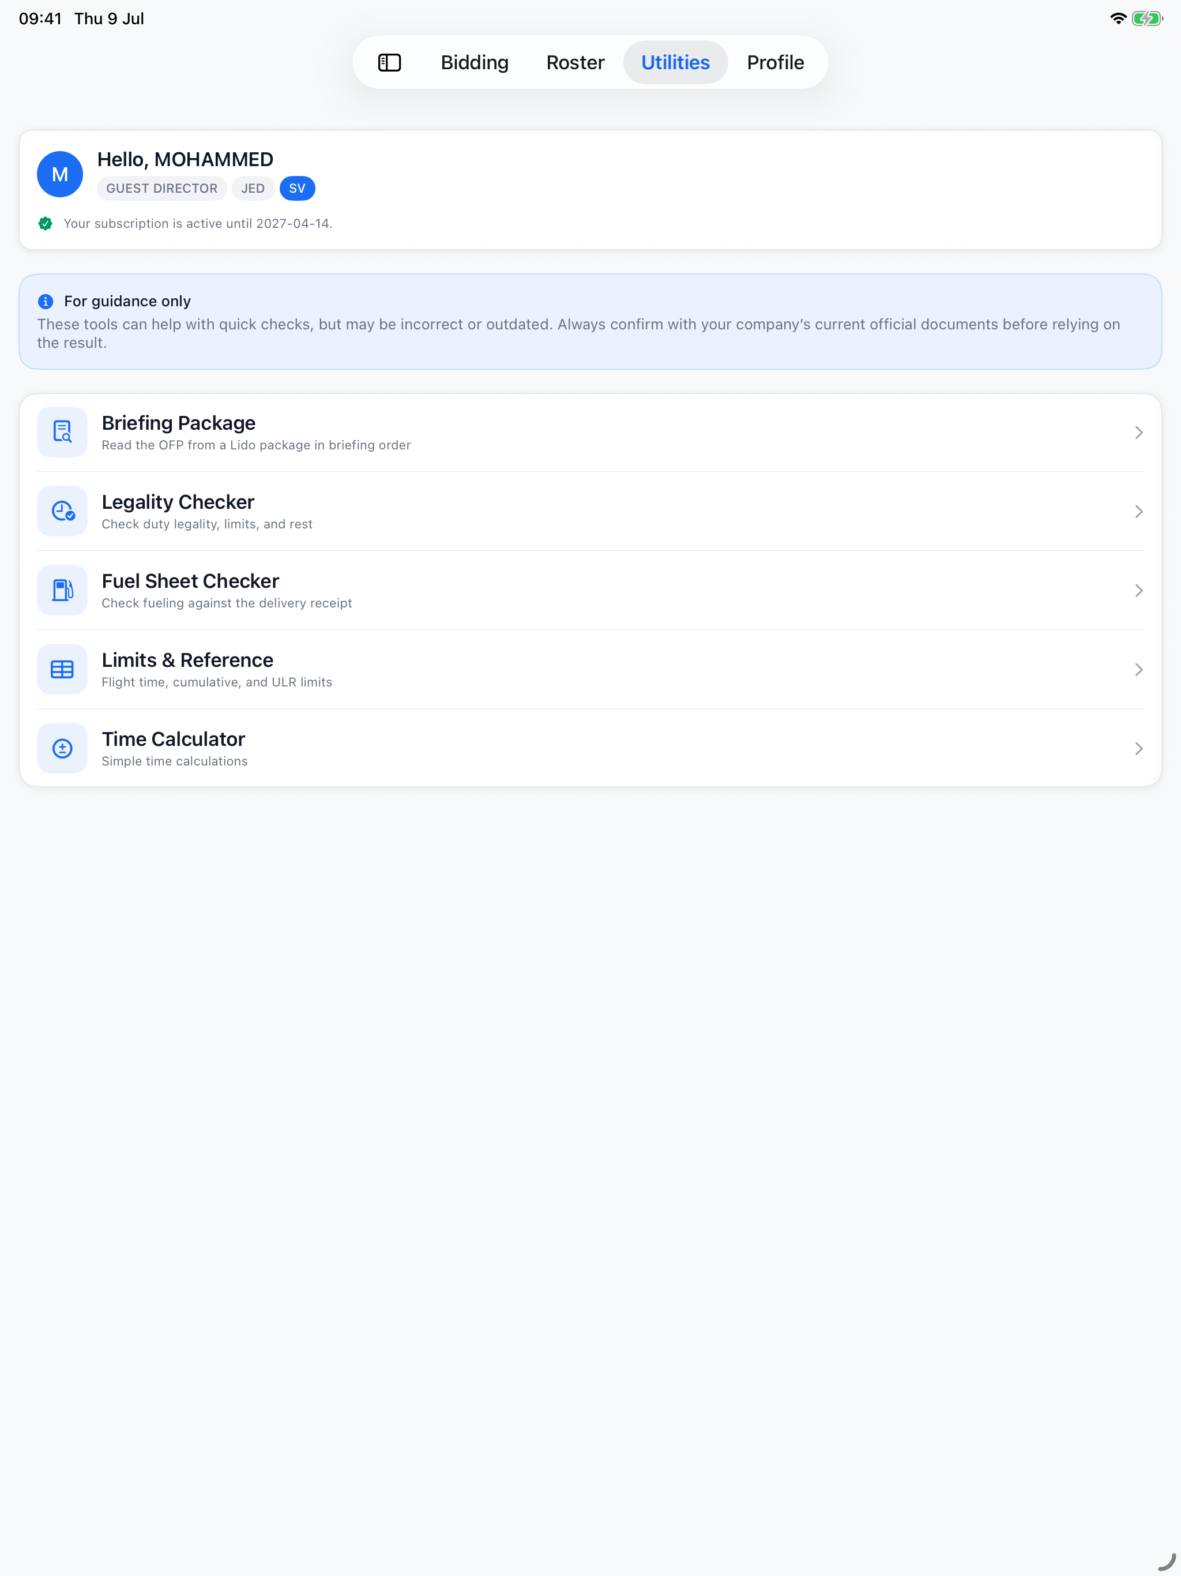Image resolution: width=1181 pixels, height=1576 pixels.
Task: Click Simple time calculations subtitle
Action: [x=175, y=761]
